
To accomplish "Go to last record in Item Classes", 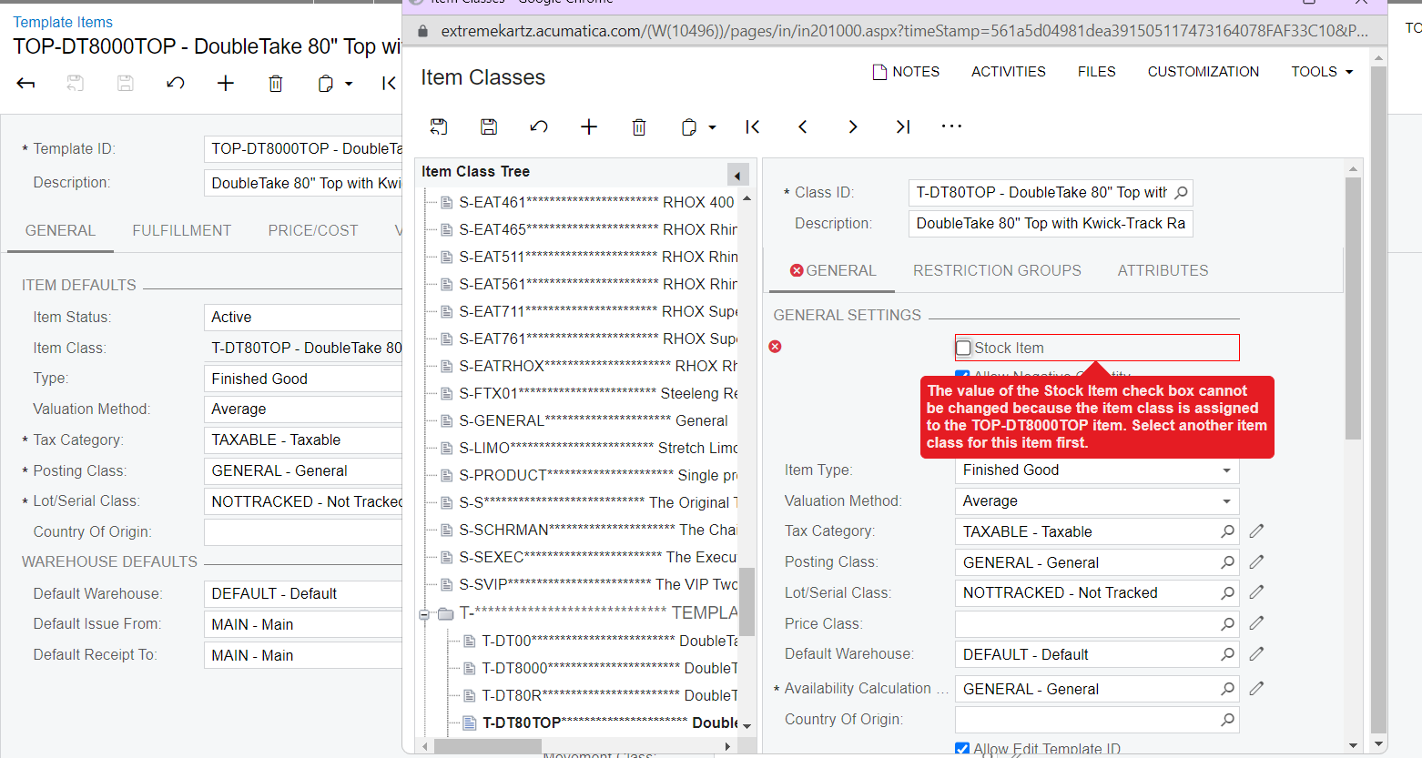I will coord(903,126).
